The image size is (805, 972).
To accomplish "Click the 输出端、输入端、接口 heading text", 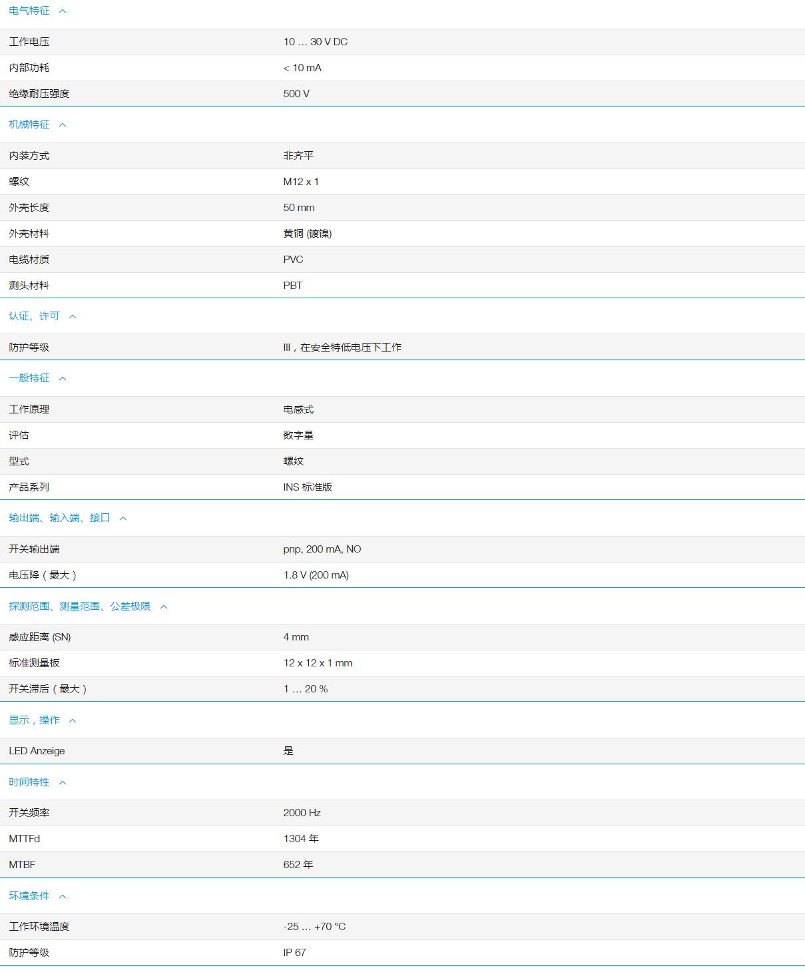I will 59,518.
